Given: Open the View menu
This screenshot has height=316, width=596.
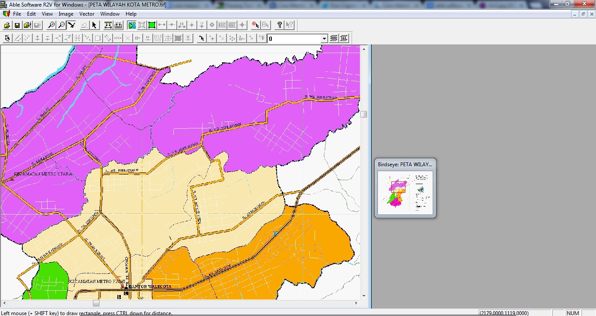Looking at the screenshot, I should 47,14.
